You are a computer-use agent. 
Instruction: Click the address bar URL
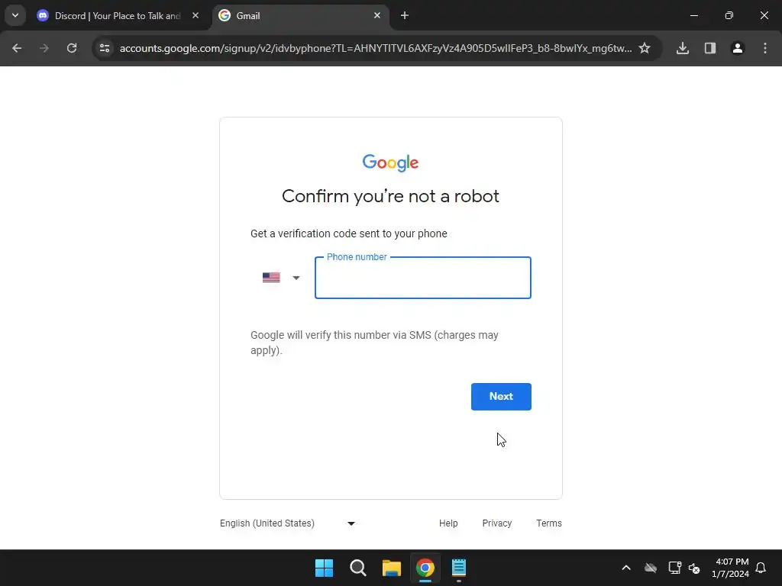(x=376, y=48)
